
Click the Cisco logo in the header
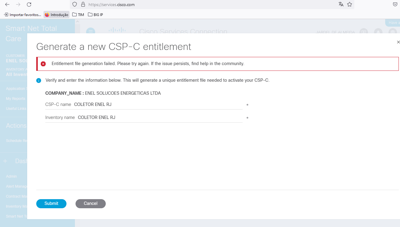click(x=117, y=30)
